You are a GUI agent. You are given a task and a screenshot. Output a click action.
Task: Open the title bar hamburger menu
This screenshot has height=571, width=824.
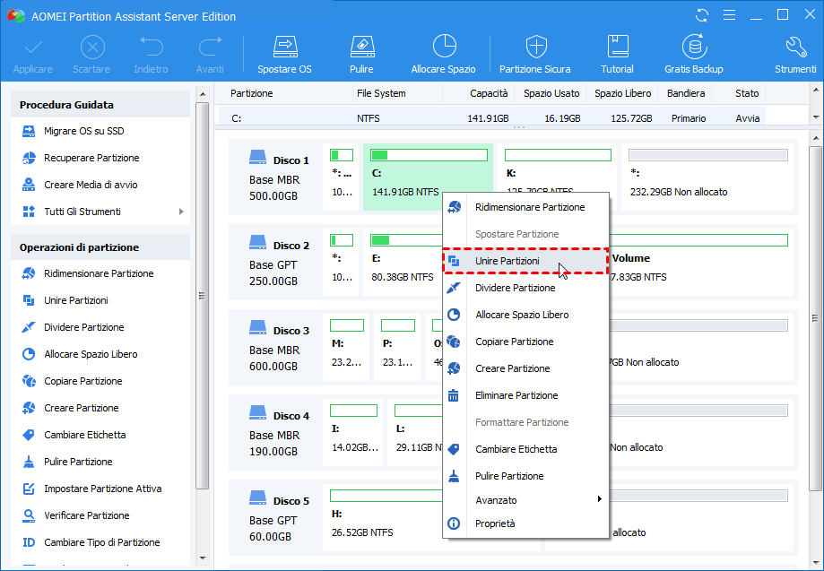tap(729, 15)
